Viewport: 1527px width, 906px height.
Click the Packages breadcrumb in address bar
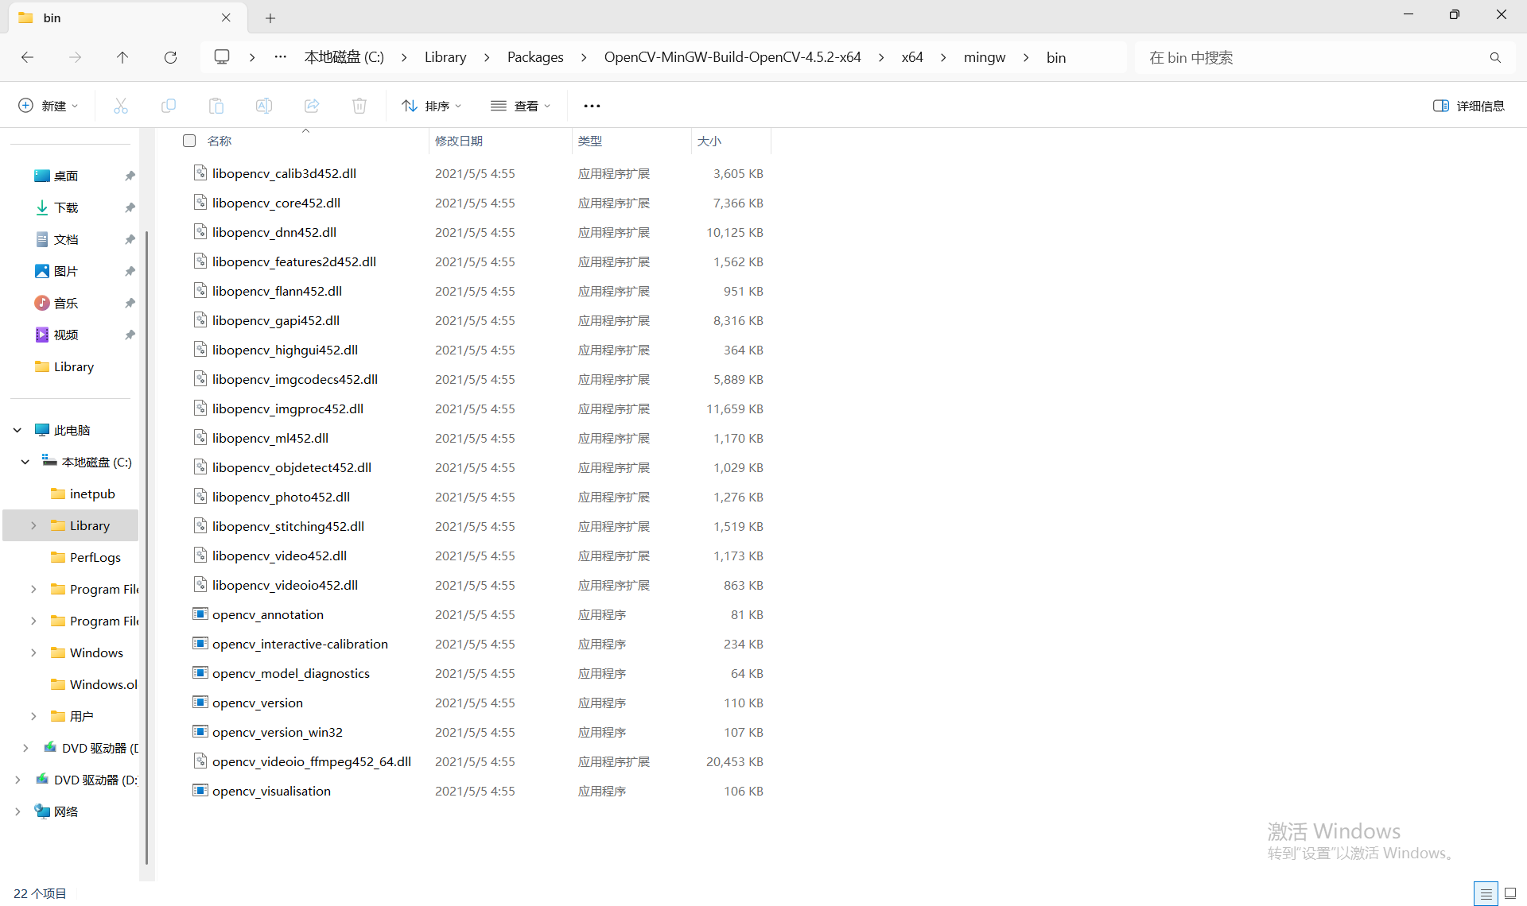click(x=535, y=57)
